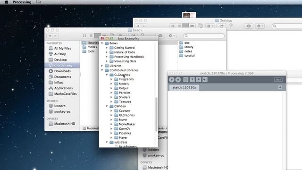Screen dimensions: 302x170
Task: Click the Java Examples vertical scrollbar
Action: (156, 114)
